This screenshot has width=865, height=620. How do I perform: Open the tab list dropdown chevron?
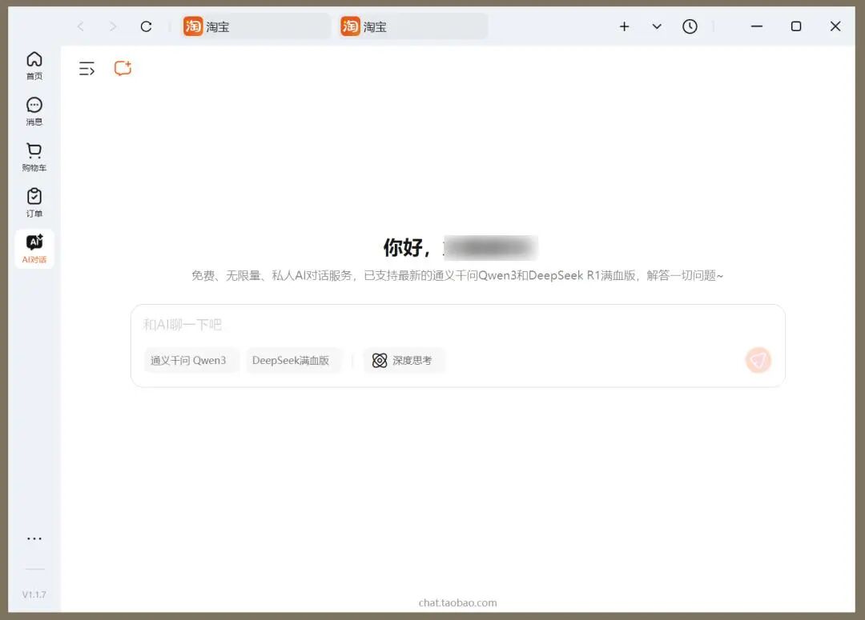657,26
